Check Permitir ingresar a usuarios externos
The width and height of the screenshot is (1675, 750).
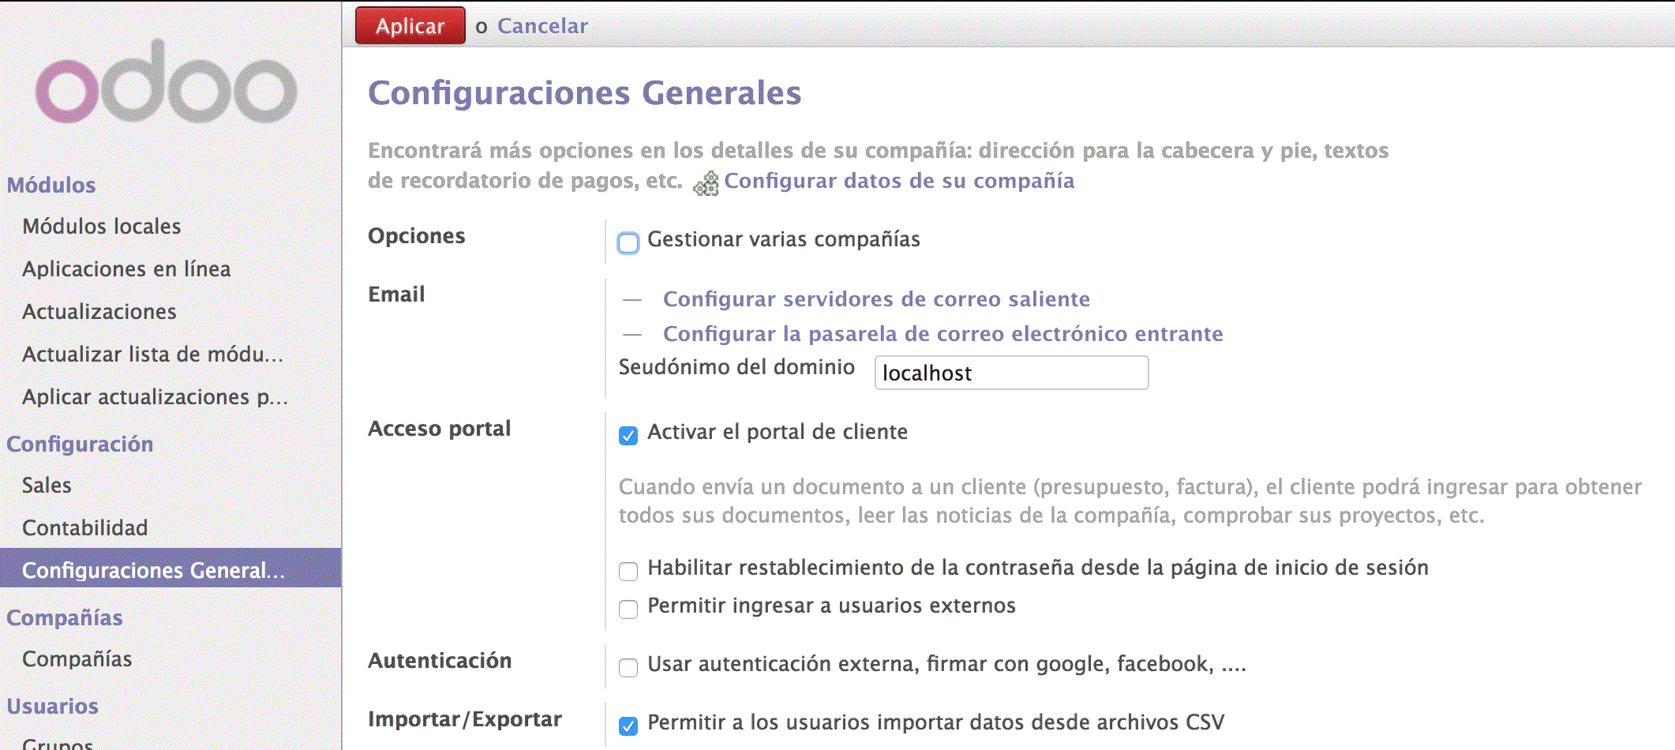point(628,609)
